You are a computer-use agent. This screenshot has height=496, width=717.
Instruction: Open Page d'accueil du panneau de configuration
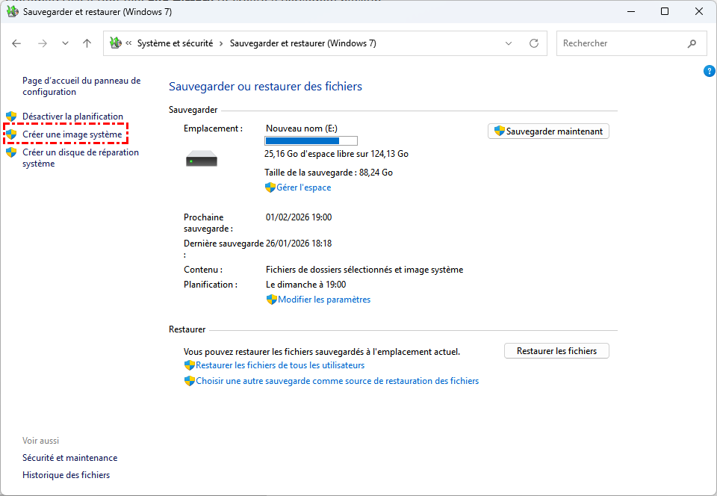coord(81,86)
